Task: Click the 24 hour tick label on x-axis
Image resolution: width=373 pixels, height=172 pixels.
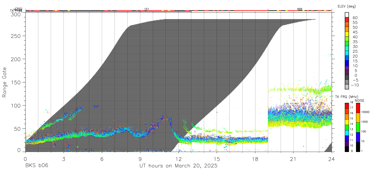Action: click(x=332, y=159)
